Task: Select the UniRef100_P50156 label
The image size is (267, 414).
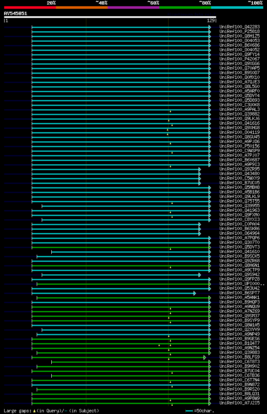Action: tap(239, 146)
